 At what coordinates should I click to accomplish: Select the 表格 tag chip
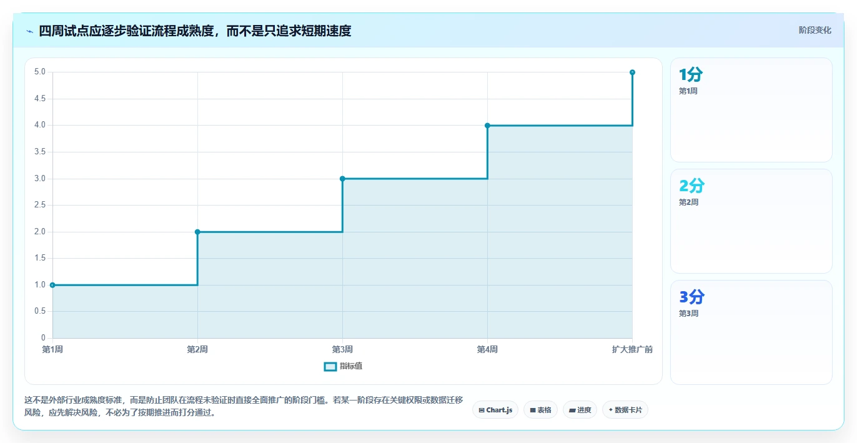(540, 410)
